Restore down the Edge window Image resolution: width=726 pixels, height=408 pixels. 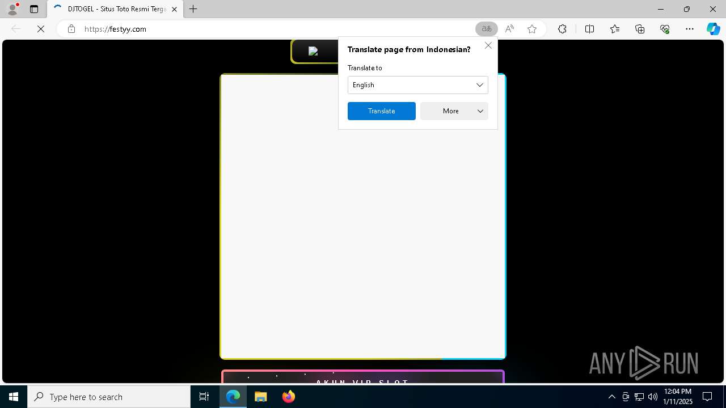tap(686, 9)
